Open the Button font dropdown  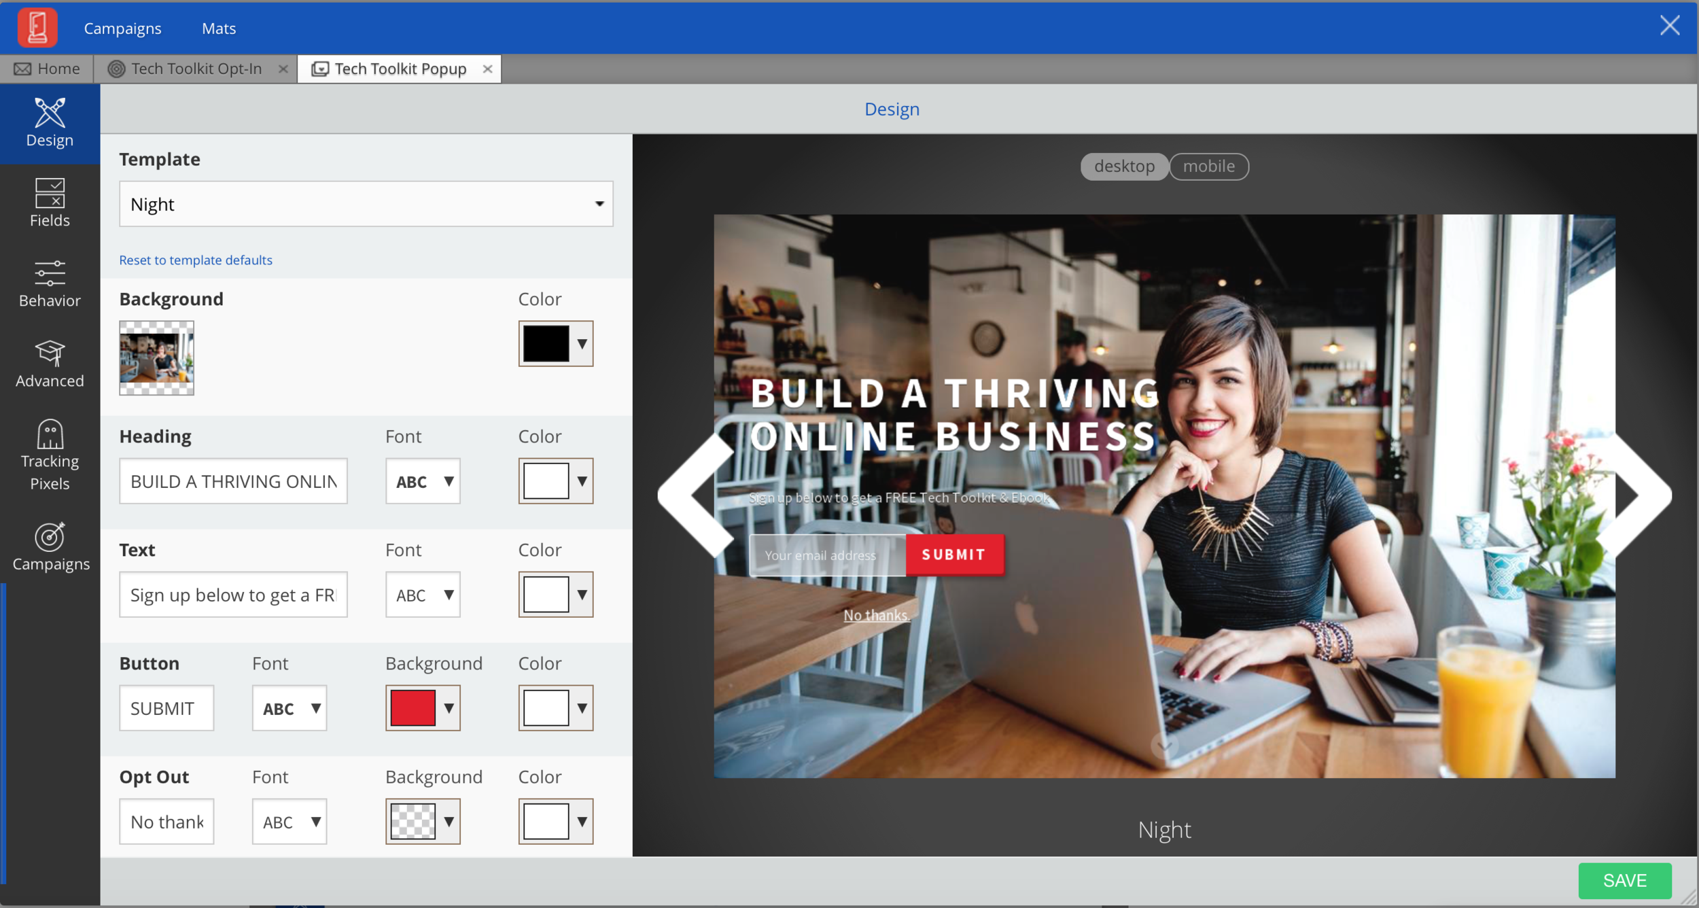(290, 708)
